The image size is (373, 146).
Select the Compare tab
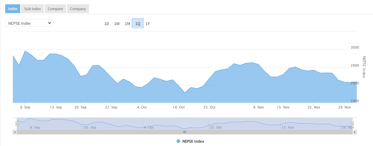[x=55, y=9]
